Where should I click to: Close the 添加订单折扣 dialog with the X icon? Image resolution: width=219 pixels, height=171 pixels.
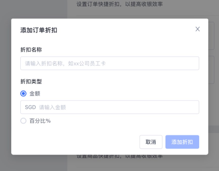[x=198, y=29]
